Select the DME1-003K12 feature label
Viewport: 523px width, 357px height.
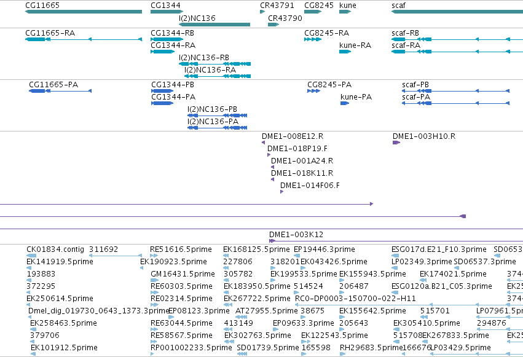[x=296, y=235]
